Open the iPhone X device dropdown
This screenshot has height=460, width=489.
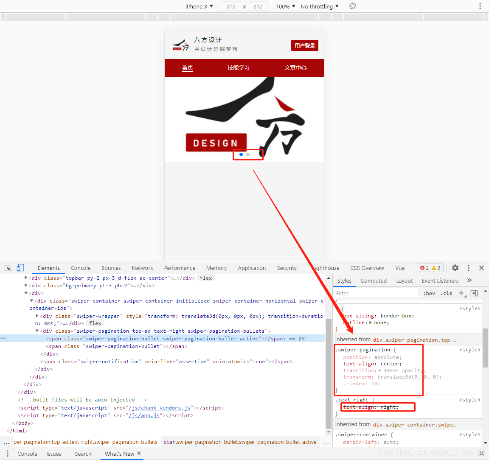click(199, 6)
